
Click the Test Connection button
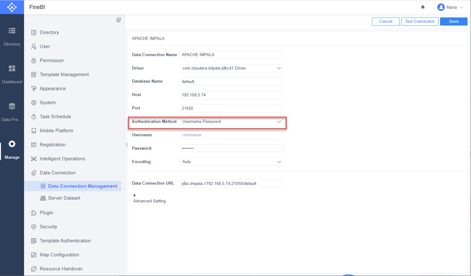pos(420,22)
